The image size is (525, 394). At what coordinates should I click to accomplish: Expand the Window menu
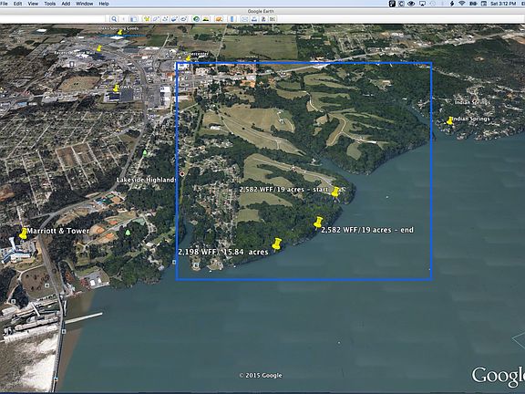pos(84,4)
